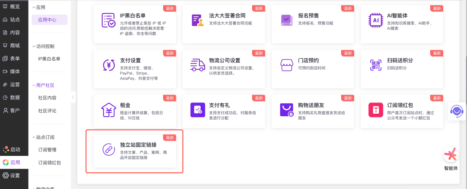
Task: Click the AI智能体 chip icon
Action: 376,20
